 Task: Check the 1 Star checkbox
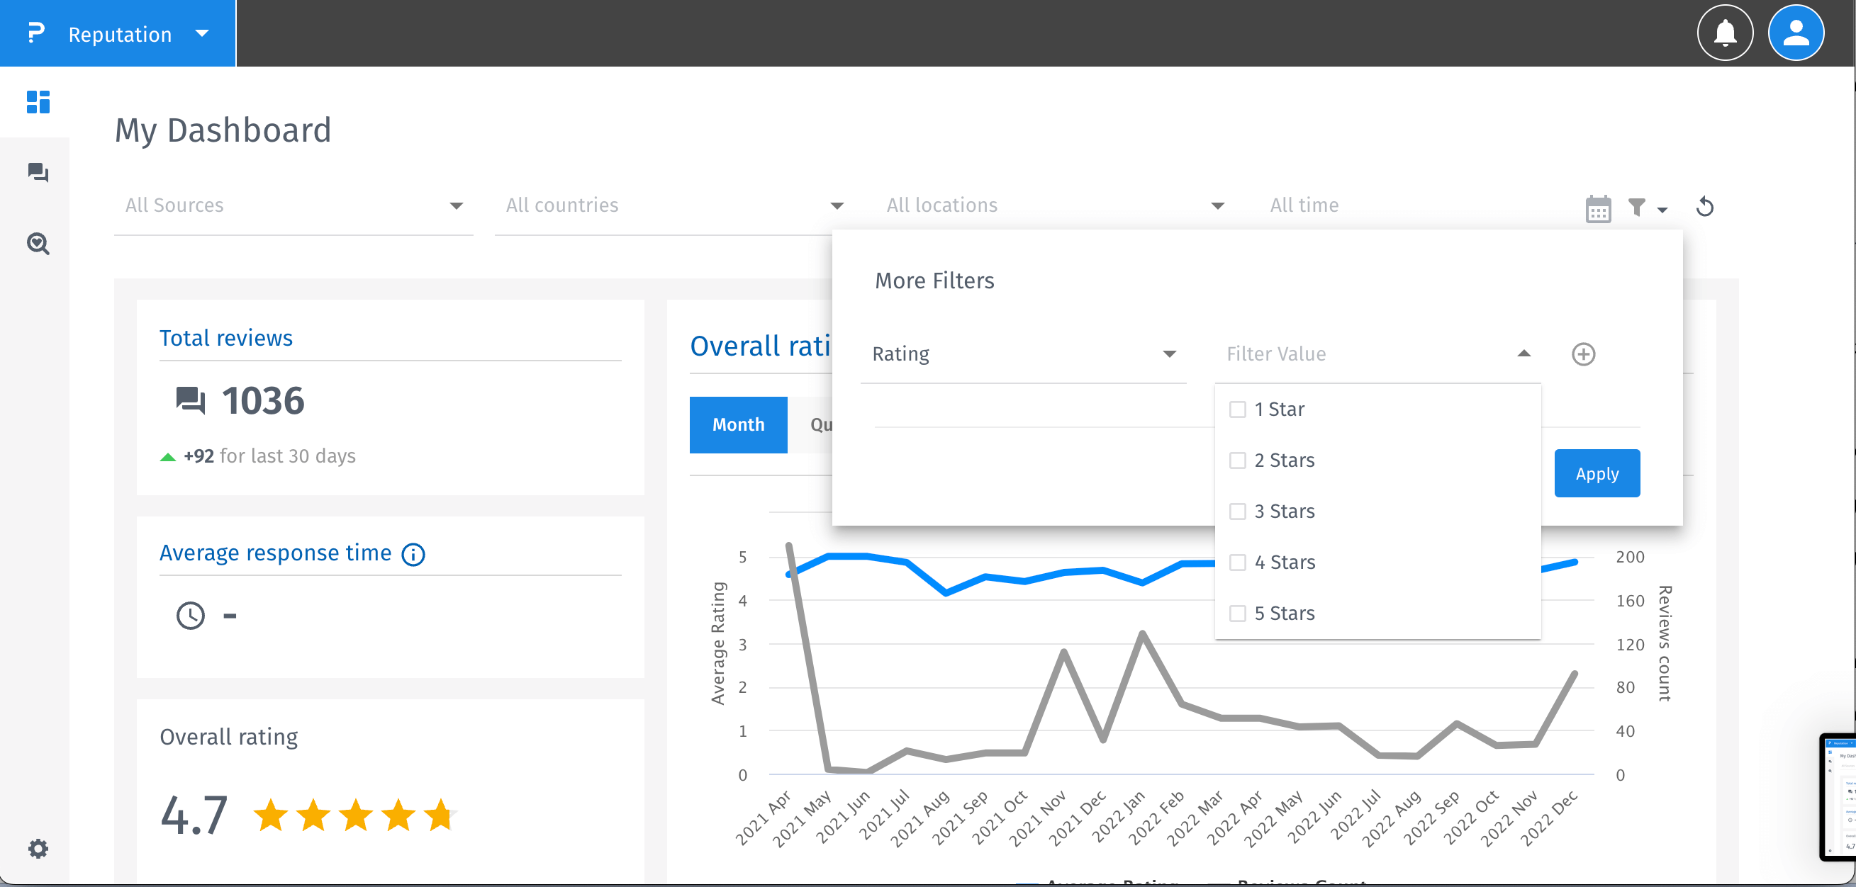[x=1237, y=409]
